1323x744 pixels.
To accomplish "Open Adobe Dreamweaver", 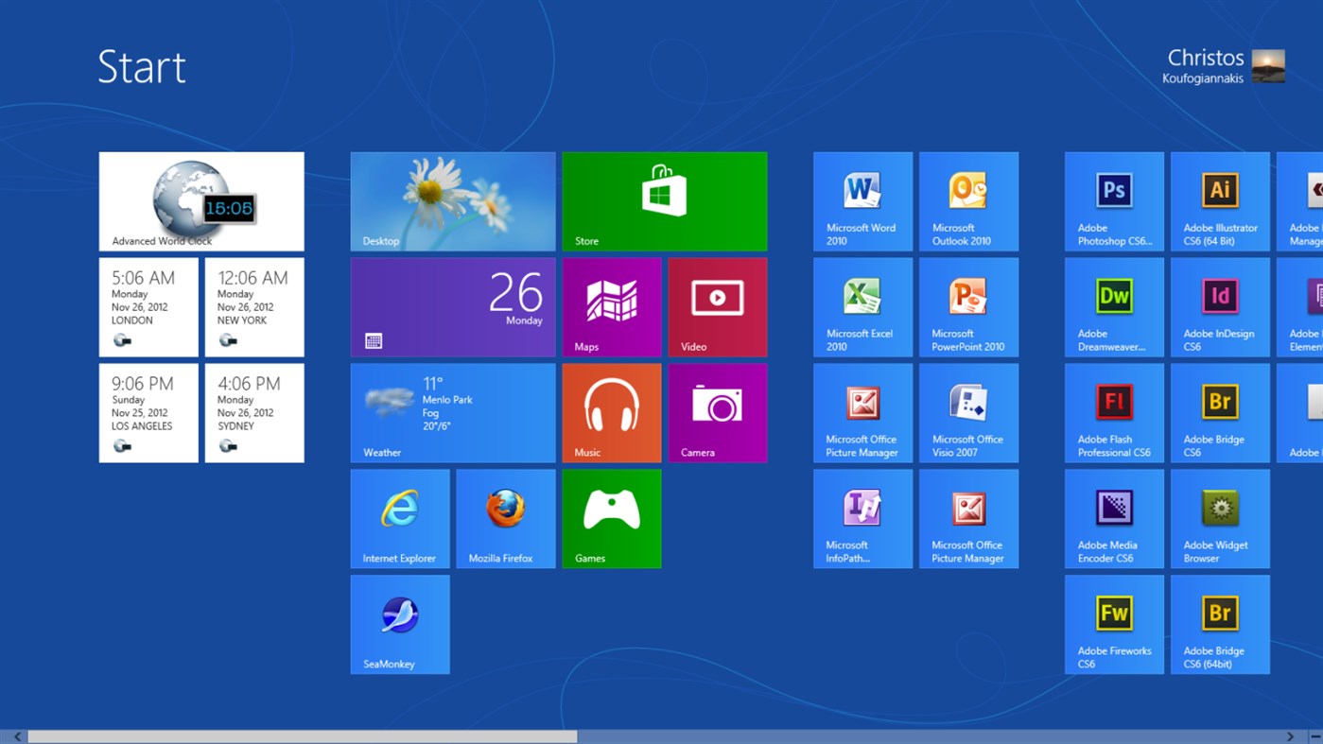I will coord(1114,306).
